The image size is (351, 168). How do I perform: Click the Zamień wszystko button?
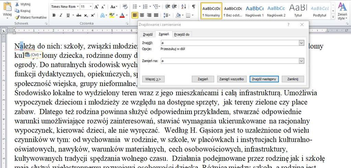tap(232, 79)
